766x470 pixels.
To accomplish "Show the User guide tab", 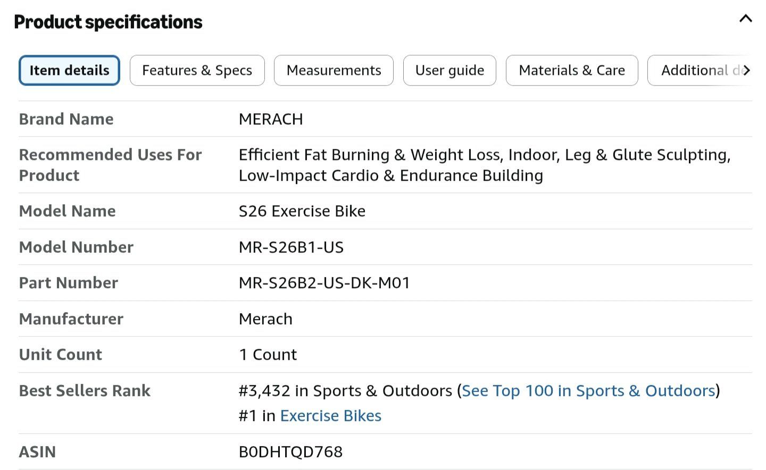I will 449,70.
